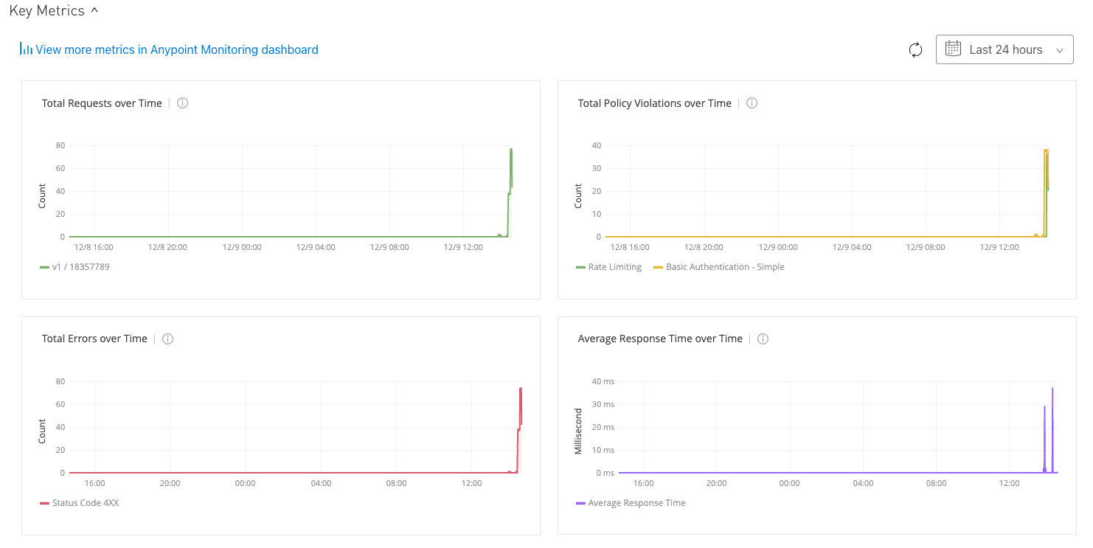The image size is (1093, 548).
Task: Click the Millisecond axis label
Action: 578,431
